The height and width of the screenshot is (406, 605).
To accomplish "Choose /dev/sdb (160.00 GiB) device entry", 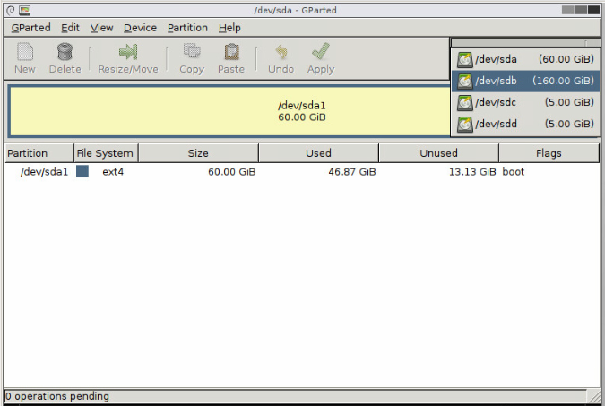I will point(524,81).
